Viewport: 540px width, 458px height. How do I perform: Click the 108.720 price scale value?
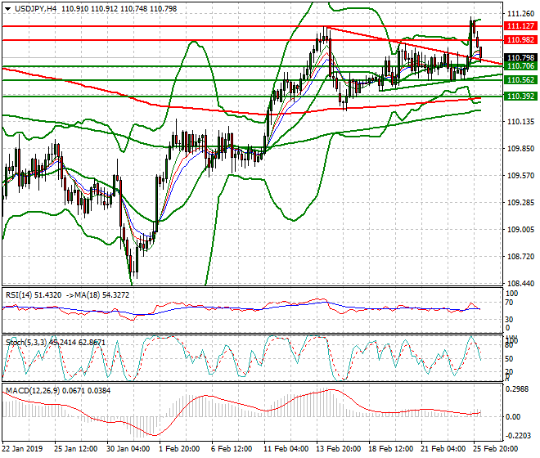pyautogui.click(x=520, y=257)
